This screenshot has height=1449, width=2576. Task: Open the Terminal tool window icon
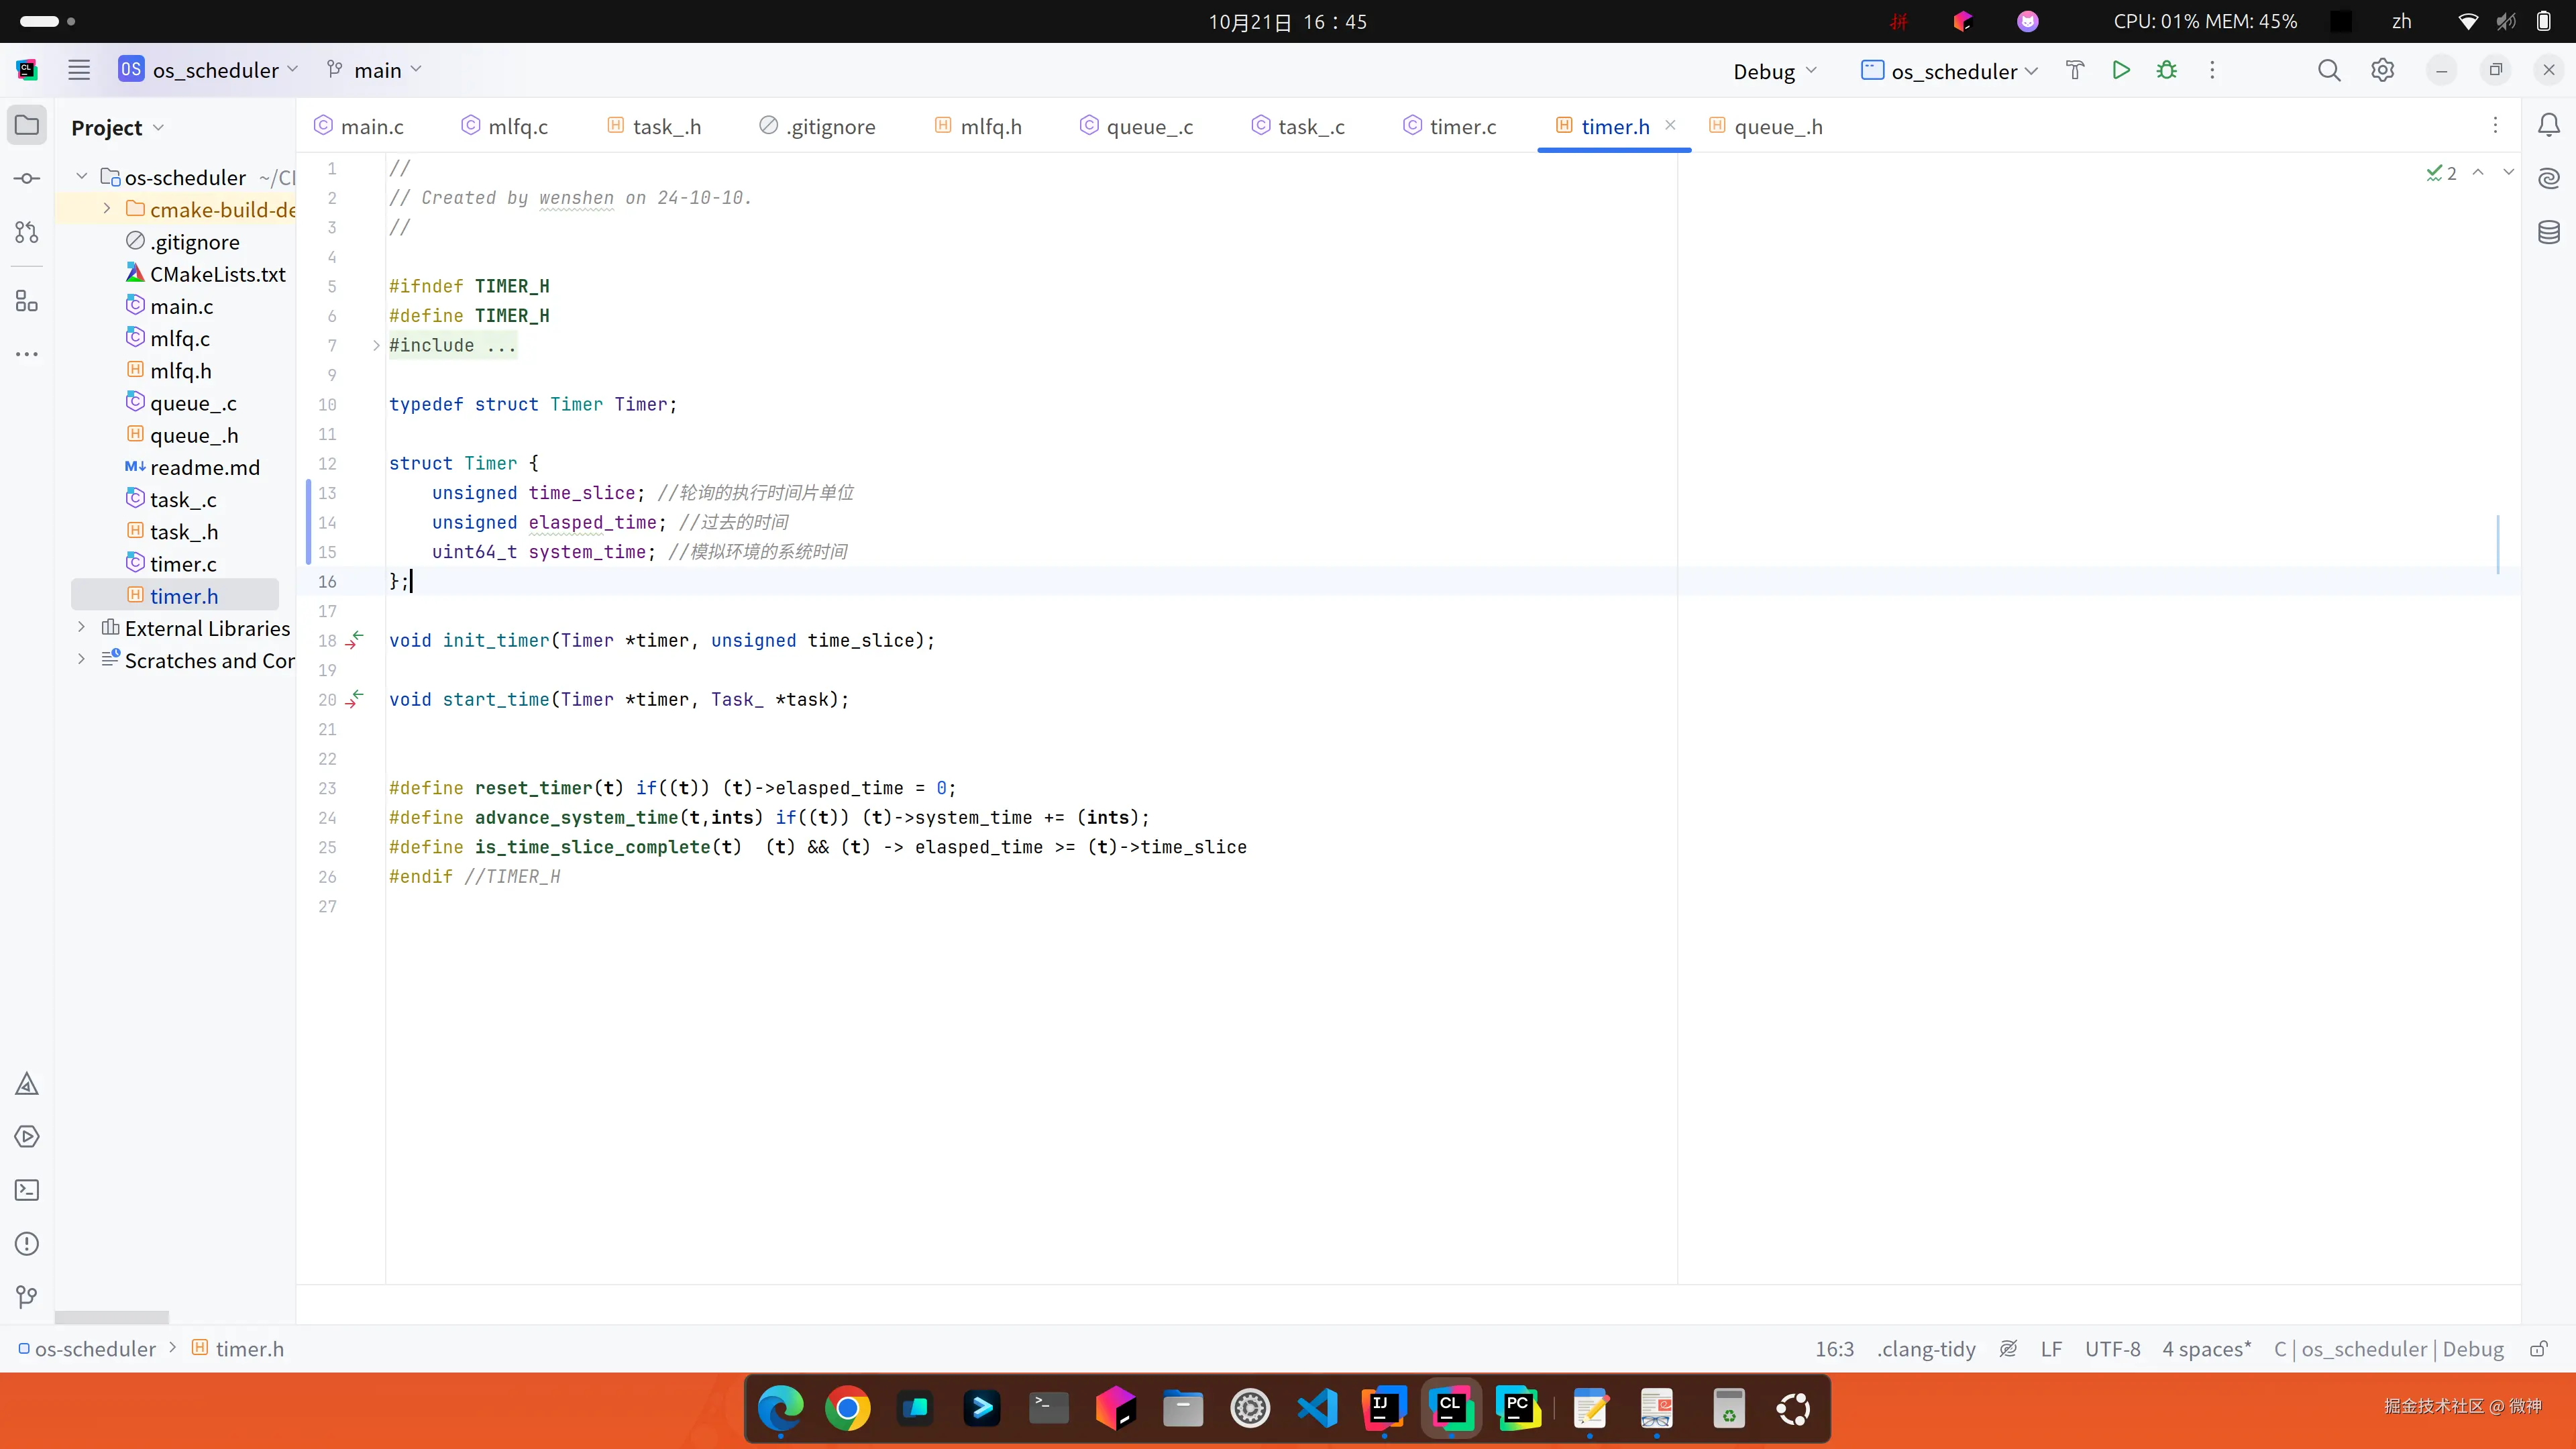(x=27, y=1190)
